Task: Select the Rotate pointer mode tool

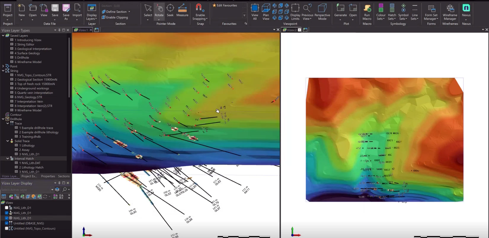Action: coord(159,10)
